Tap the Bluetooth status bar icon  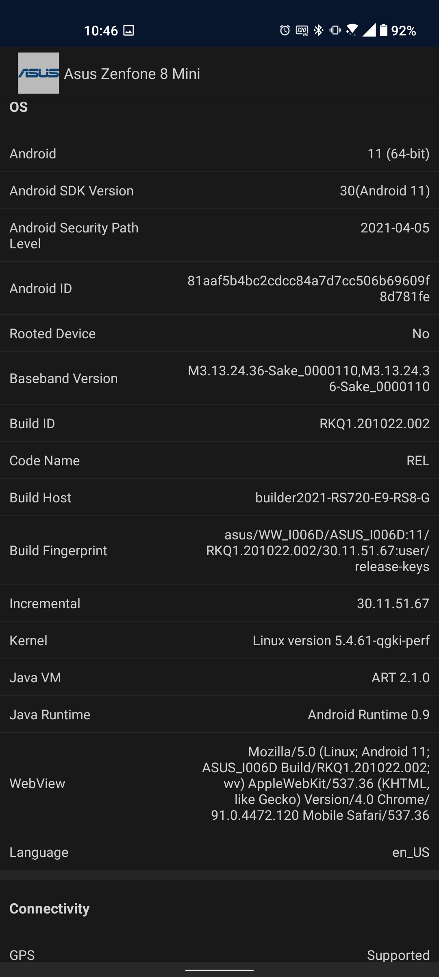pos(319,30)
